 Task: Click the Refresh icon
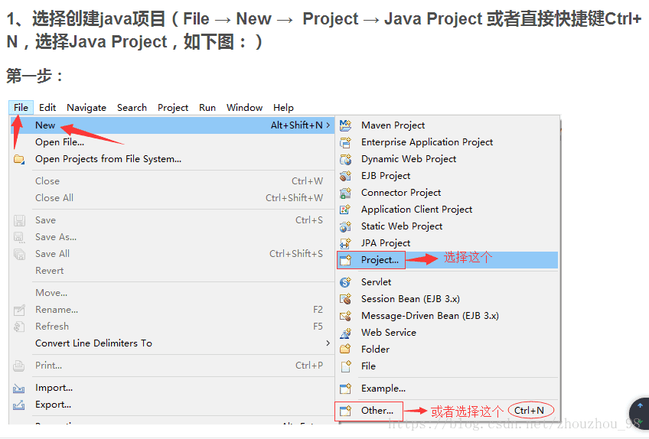click(x=19, y=327)
